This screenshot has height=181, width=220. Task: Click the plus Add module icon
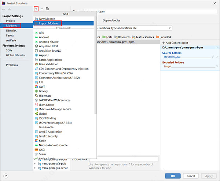36,8
